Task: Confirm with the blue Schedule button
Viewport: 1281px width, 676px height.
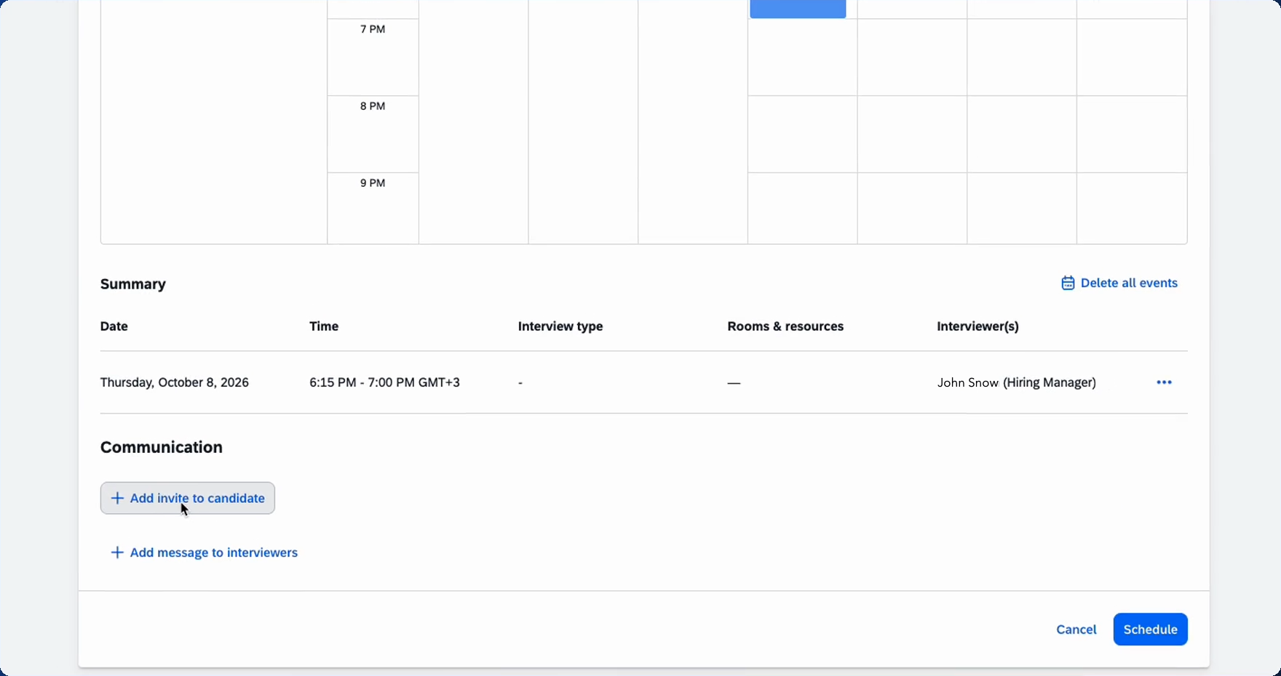Action: (x=1150, y=629)
